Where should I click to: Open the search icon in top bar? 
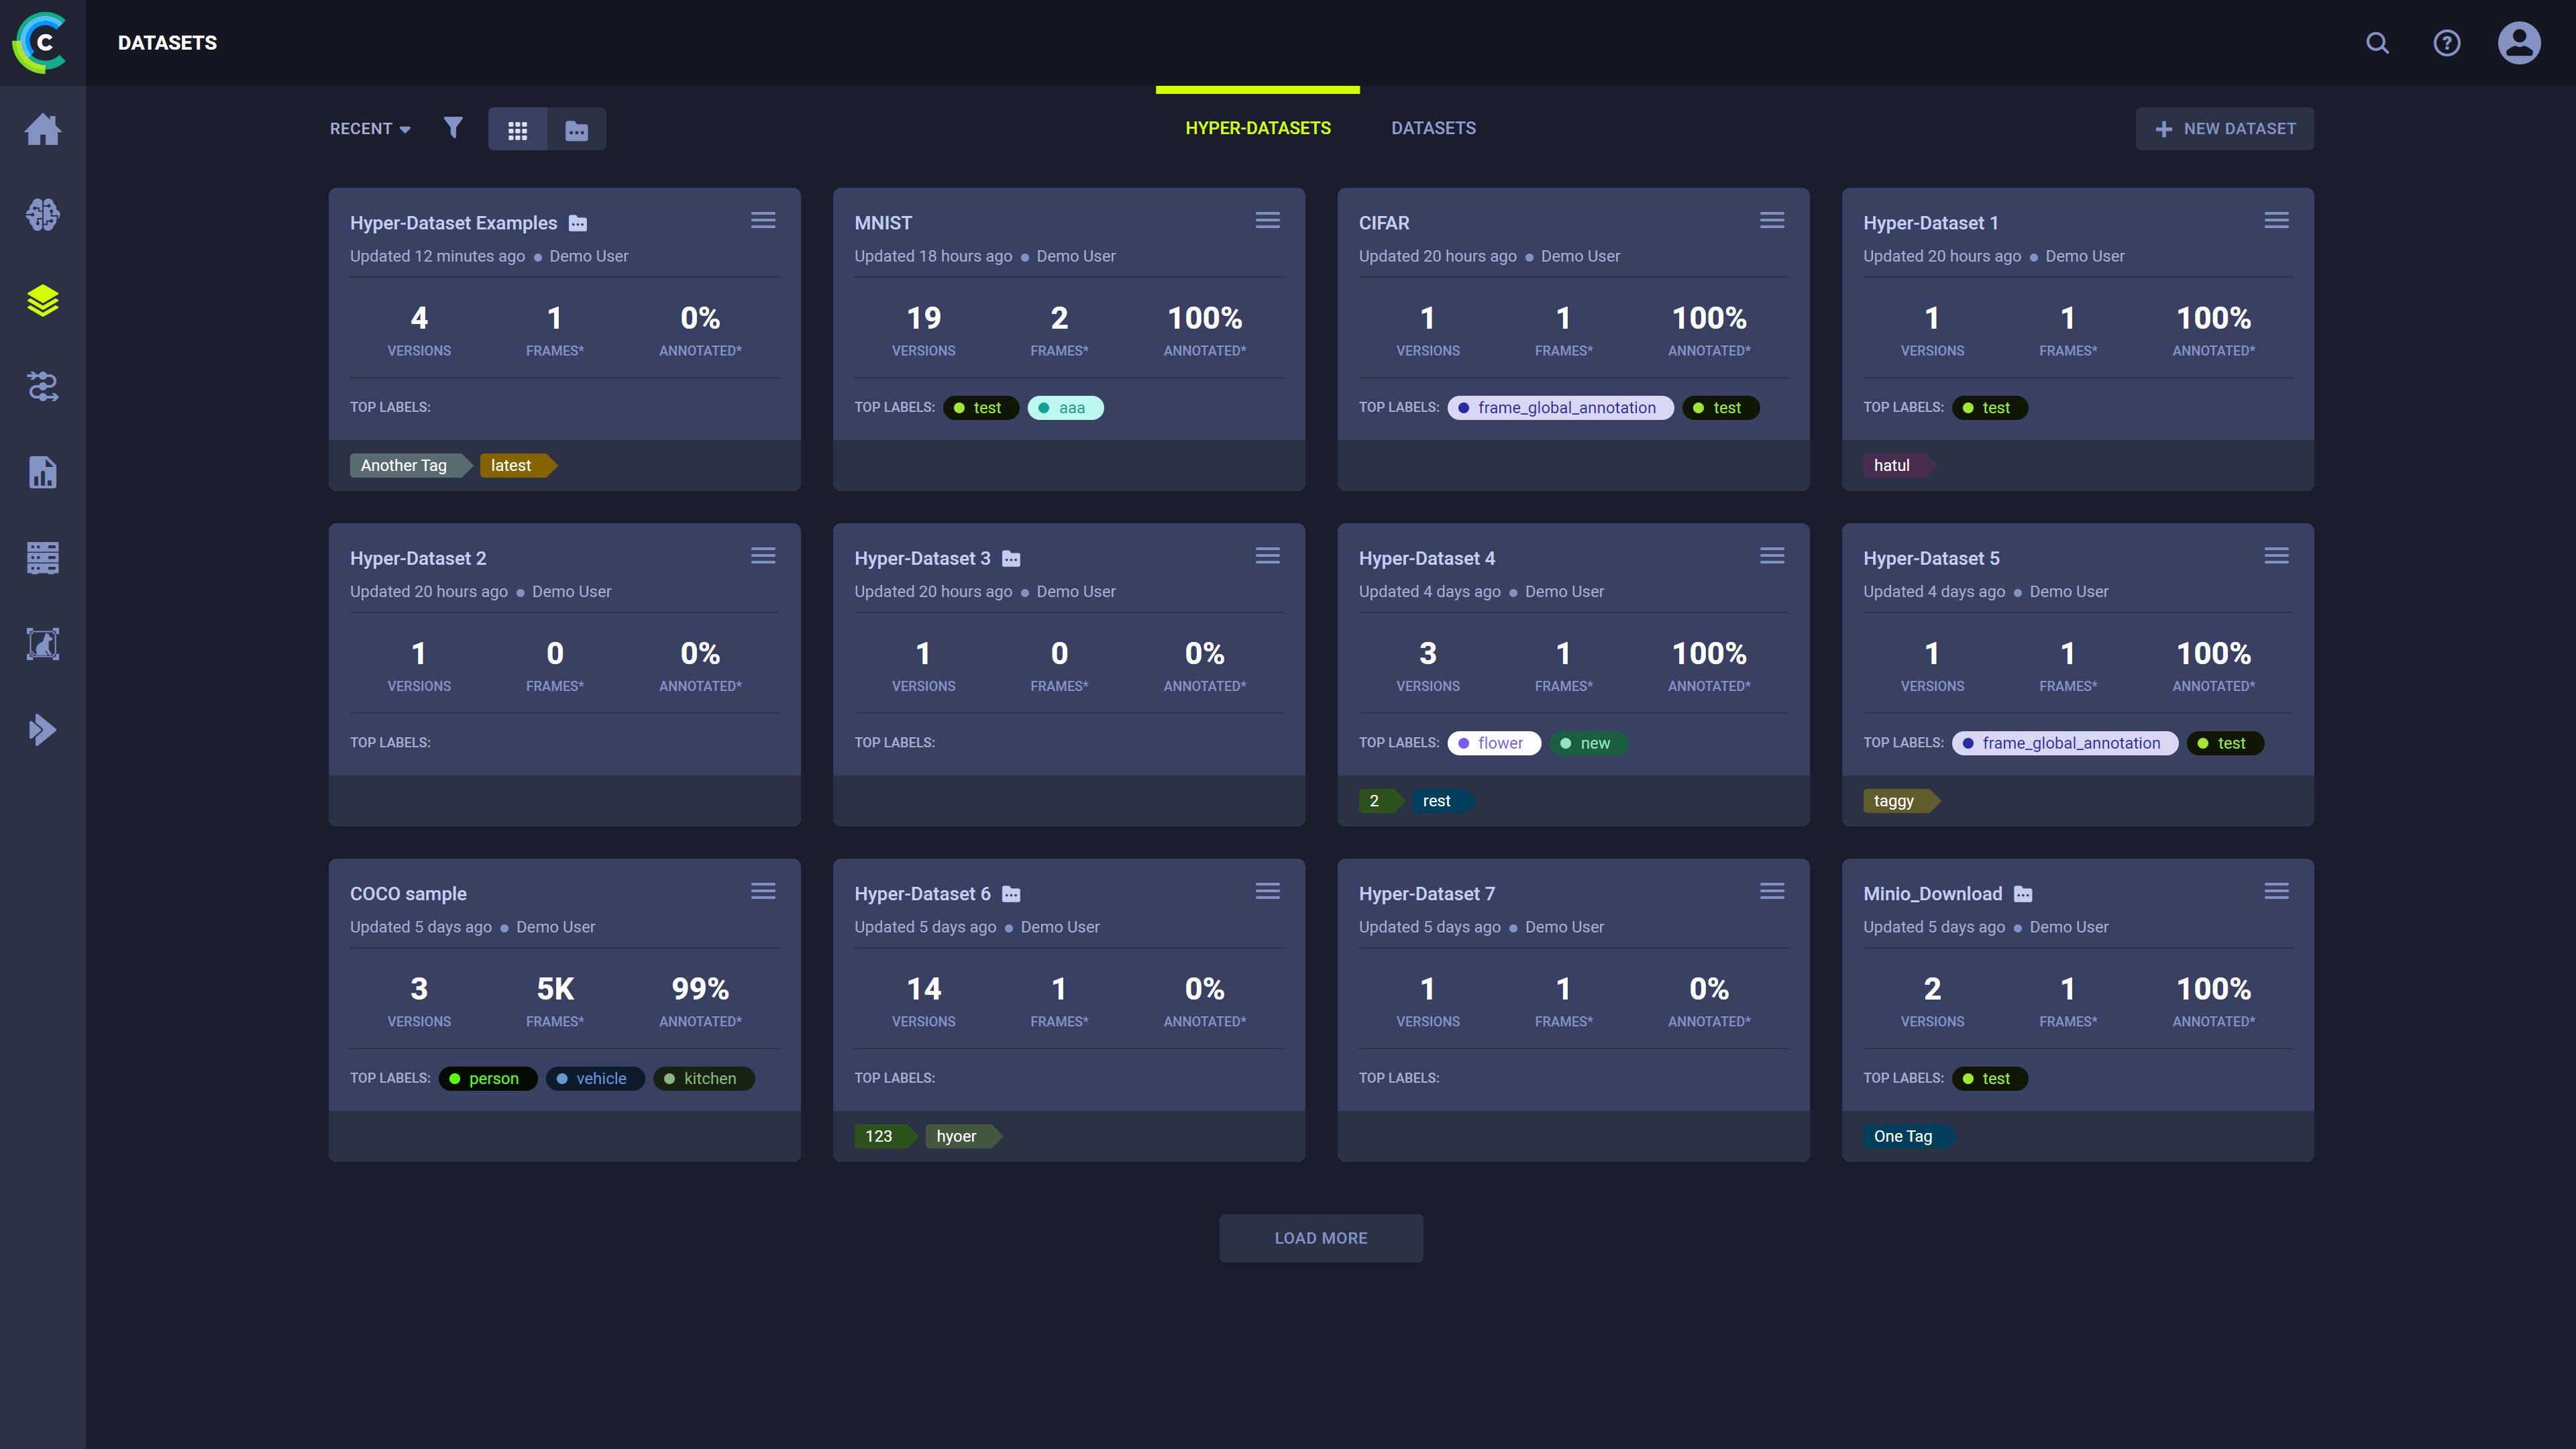click(2377, 43)
